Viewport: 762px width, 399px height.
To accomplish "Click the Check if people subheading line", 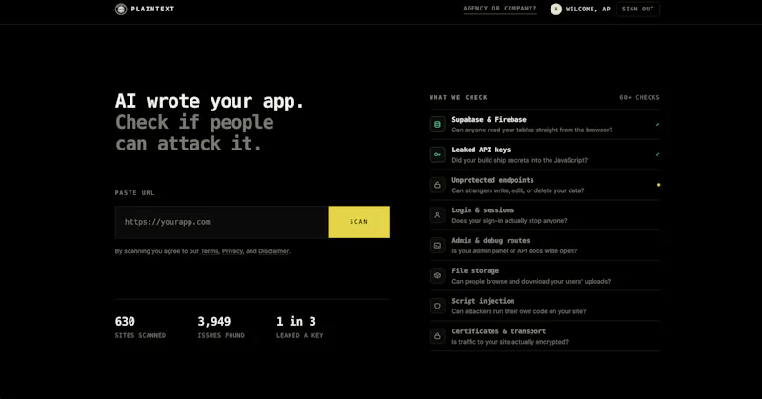I will (x=194, y=122).
